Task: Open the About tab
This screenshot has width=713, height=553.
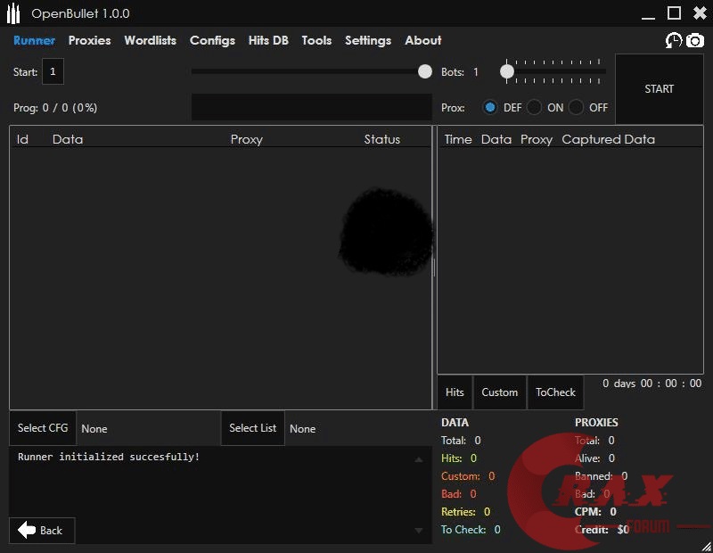Action: point(422,40)
